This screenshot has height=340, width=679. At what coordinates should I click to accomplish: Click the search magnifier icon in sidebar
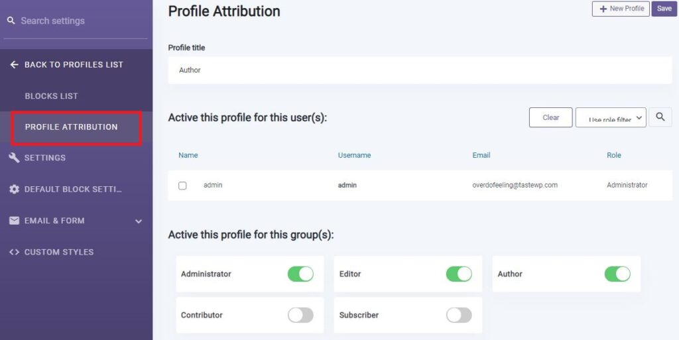pos(11,21)
